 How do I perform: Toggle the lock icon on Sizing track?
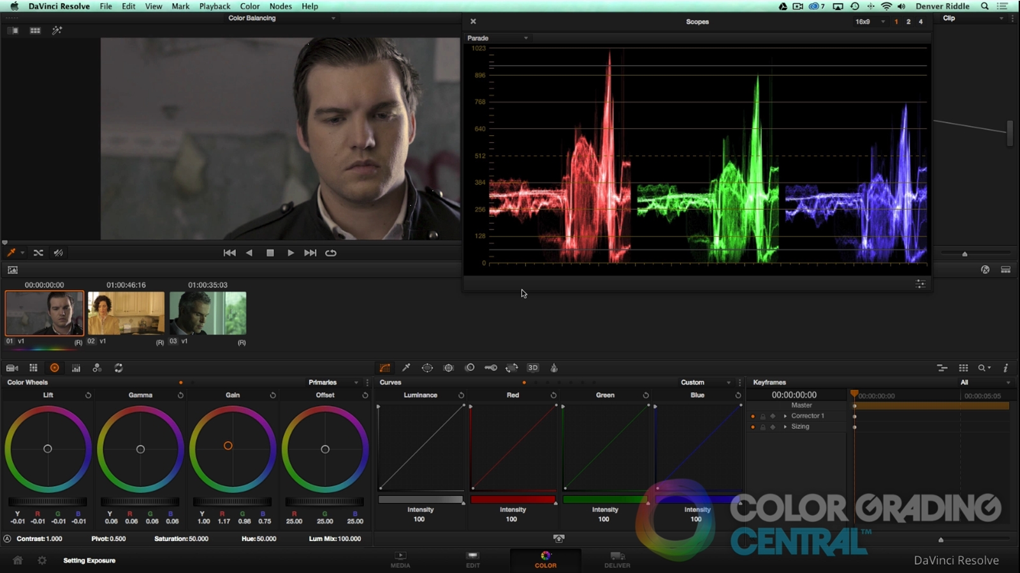762,427
